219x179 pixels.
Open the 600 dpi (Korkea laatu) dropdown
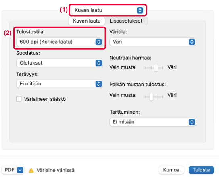click(x=60, y=42)
